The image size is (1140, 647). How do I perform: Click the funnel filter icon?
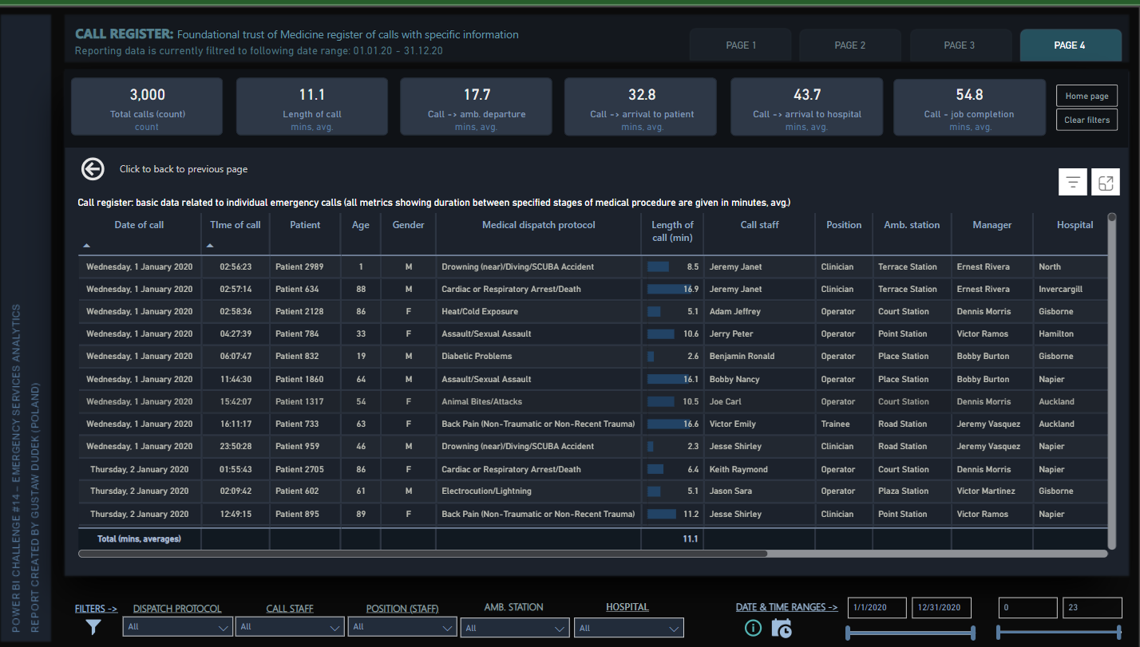coord(93,627)
